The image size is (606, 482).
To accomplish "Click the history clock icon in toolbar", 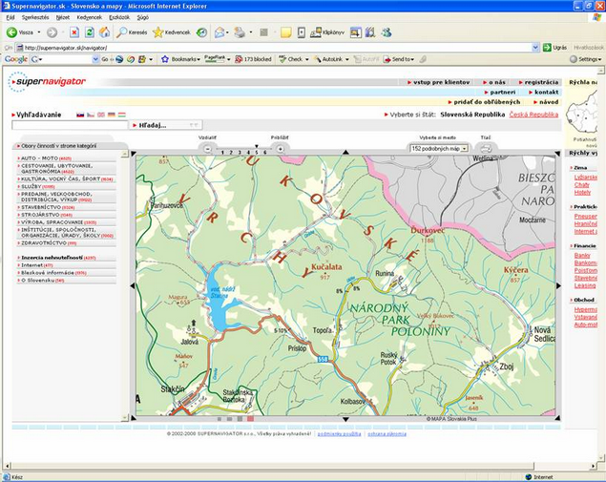I will click(201, 32).
